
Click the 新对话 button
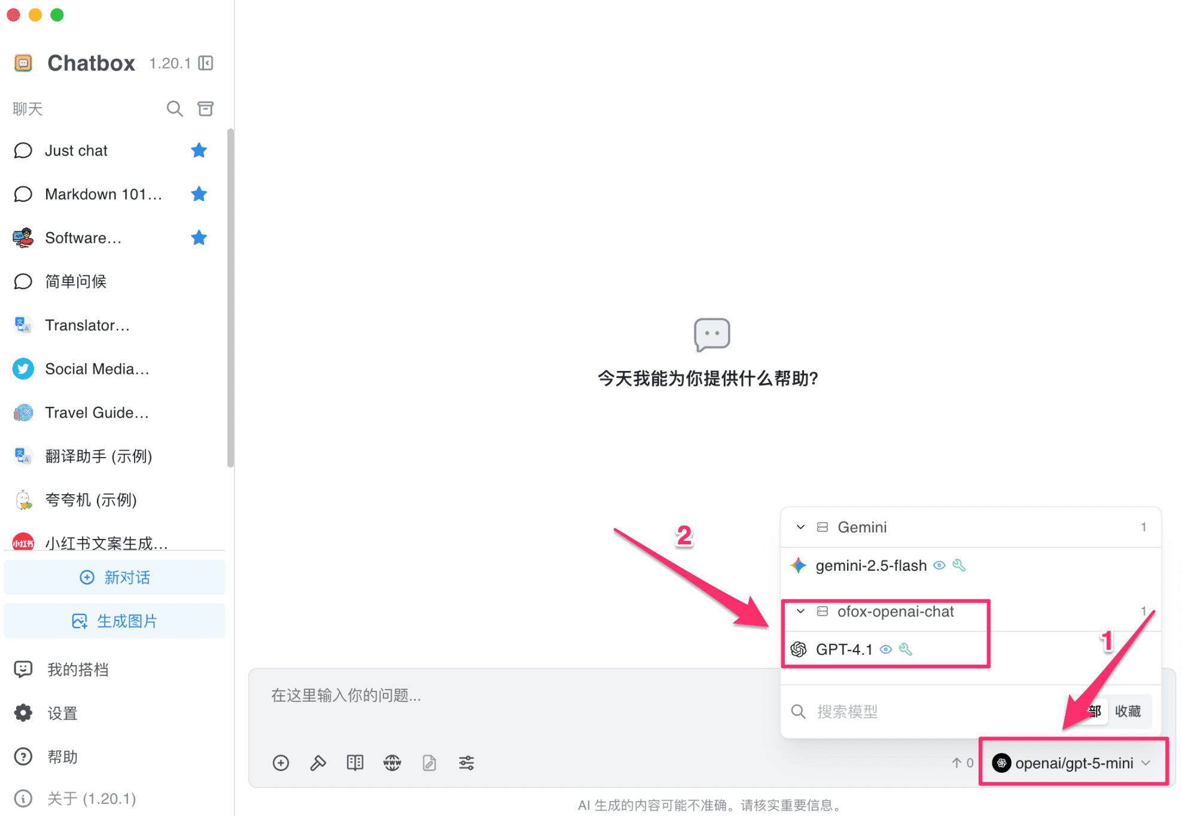coord(114,577)
